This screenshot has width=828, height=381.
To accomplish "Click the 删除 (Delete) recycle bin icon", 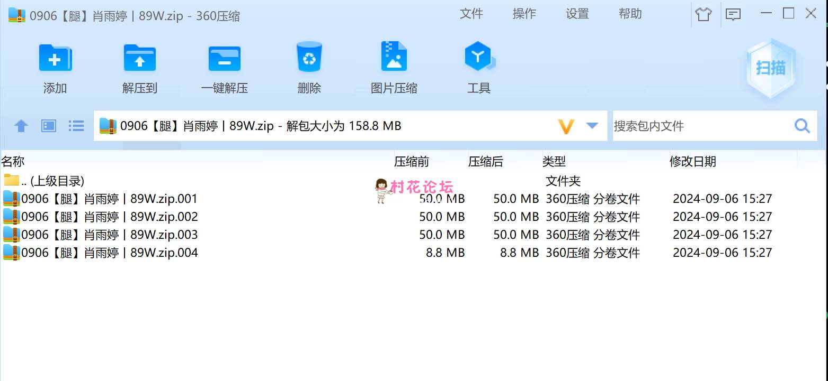I will point(309,57).
